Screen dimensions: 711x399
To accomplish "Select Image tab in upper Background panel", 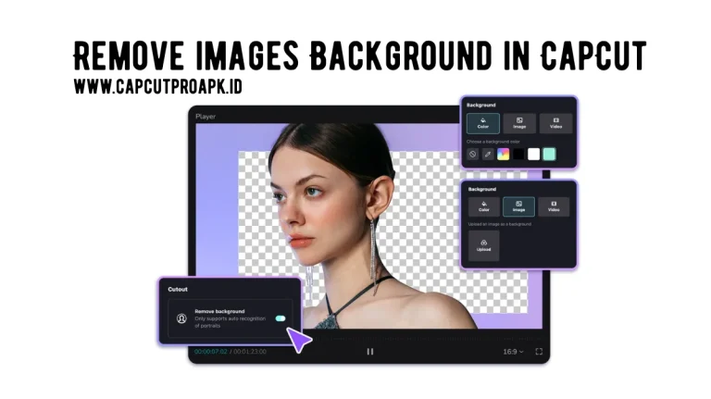I will pos(519,123).
